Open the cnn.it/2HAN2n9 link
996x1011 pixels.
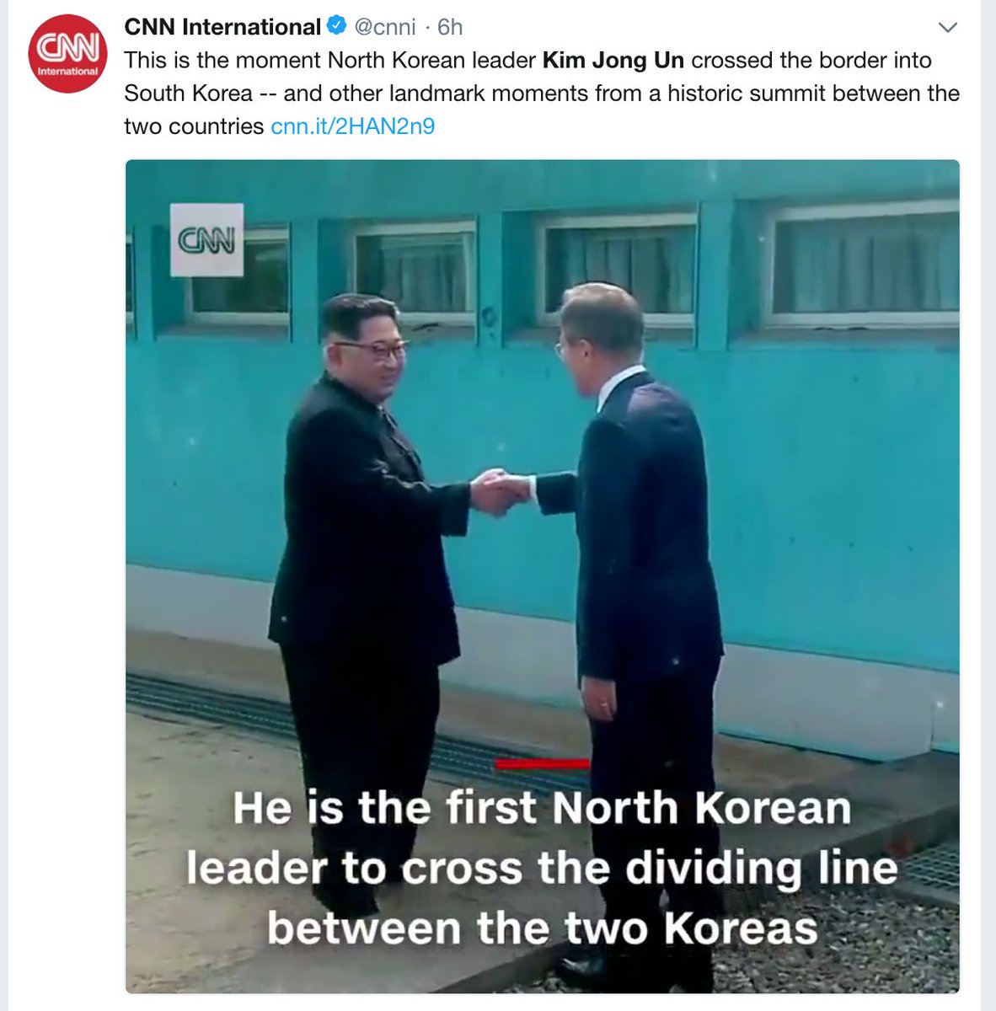(x=352, y=126)
